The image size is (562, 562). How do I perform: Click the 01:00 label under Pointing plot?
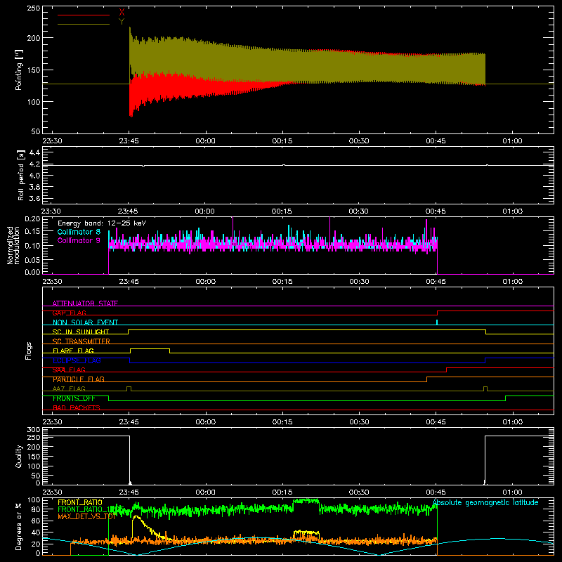(x=513, y=141)
